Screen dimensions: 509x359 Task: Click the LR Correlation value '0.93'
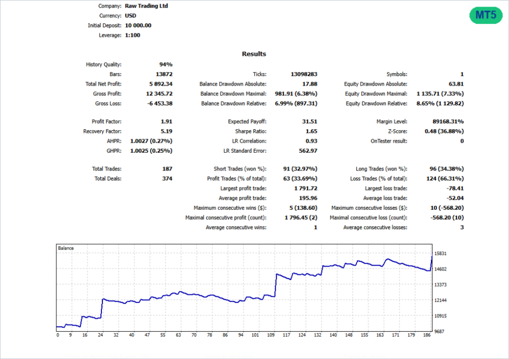click(311, 141)
